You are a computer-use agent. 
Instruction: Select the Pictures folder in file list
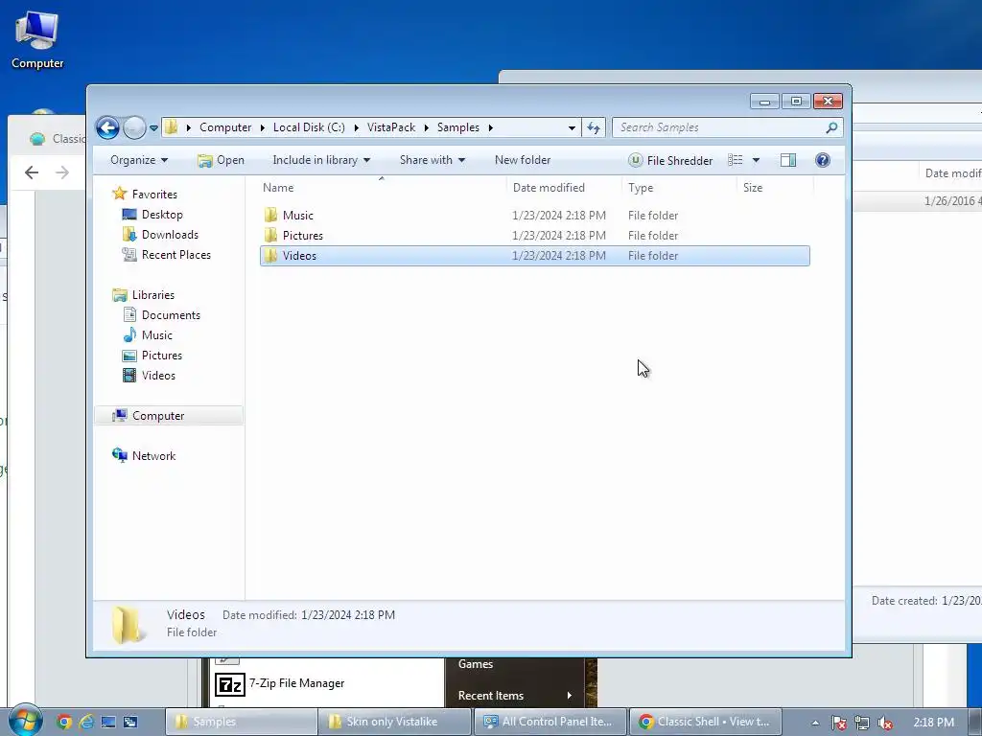click(535, 236)
